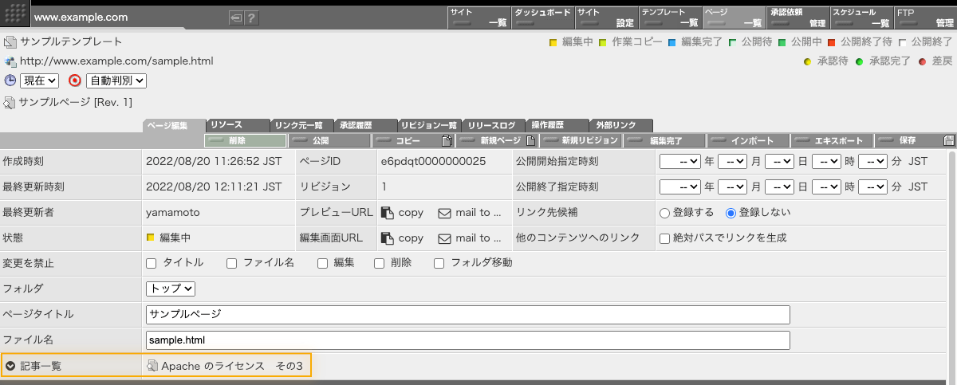Open minute dropdown for 公開終了指定時刻
Screen dimensions: 957x385
click(x=873, y=187)
